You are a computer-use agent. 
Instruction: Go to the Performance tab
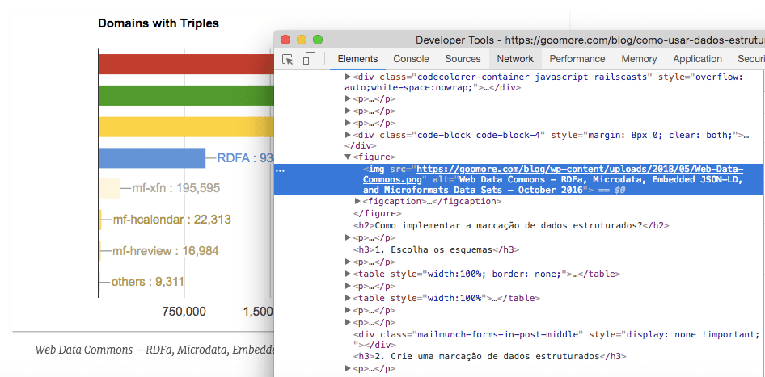point(577,59)
